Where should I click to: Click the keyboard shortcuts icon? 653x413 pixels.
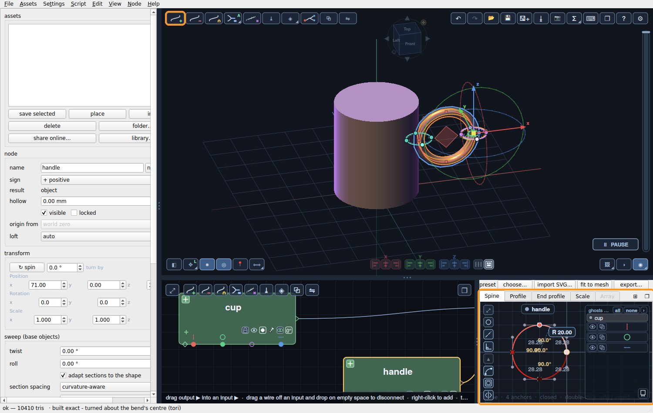point(590,18)
